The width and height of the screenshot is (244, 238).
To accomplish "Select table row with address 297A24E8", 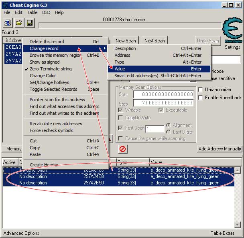I will [x=118, y=176].
